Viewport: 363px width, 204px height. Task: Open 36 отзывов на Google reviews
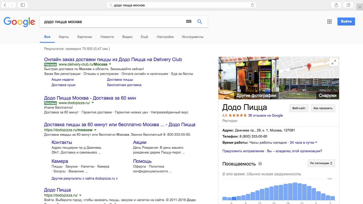click(x=265, y=116)
